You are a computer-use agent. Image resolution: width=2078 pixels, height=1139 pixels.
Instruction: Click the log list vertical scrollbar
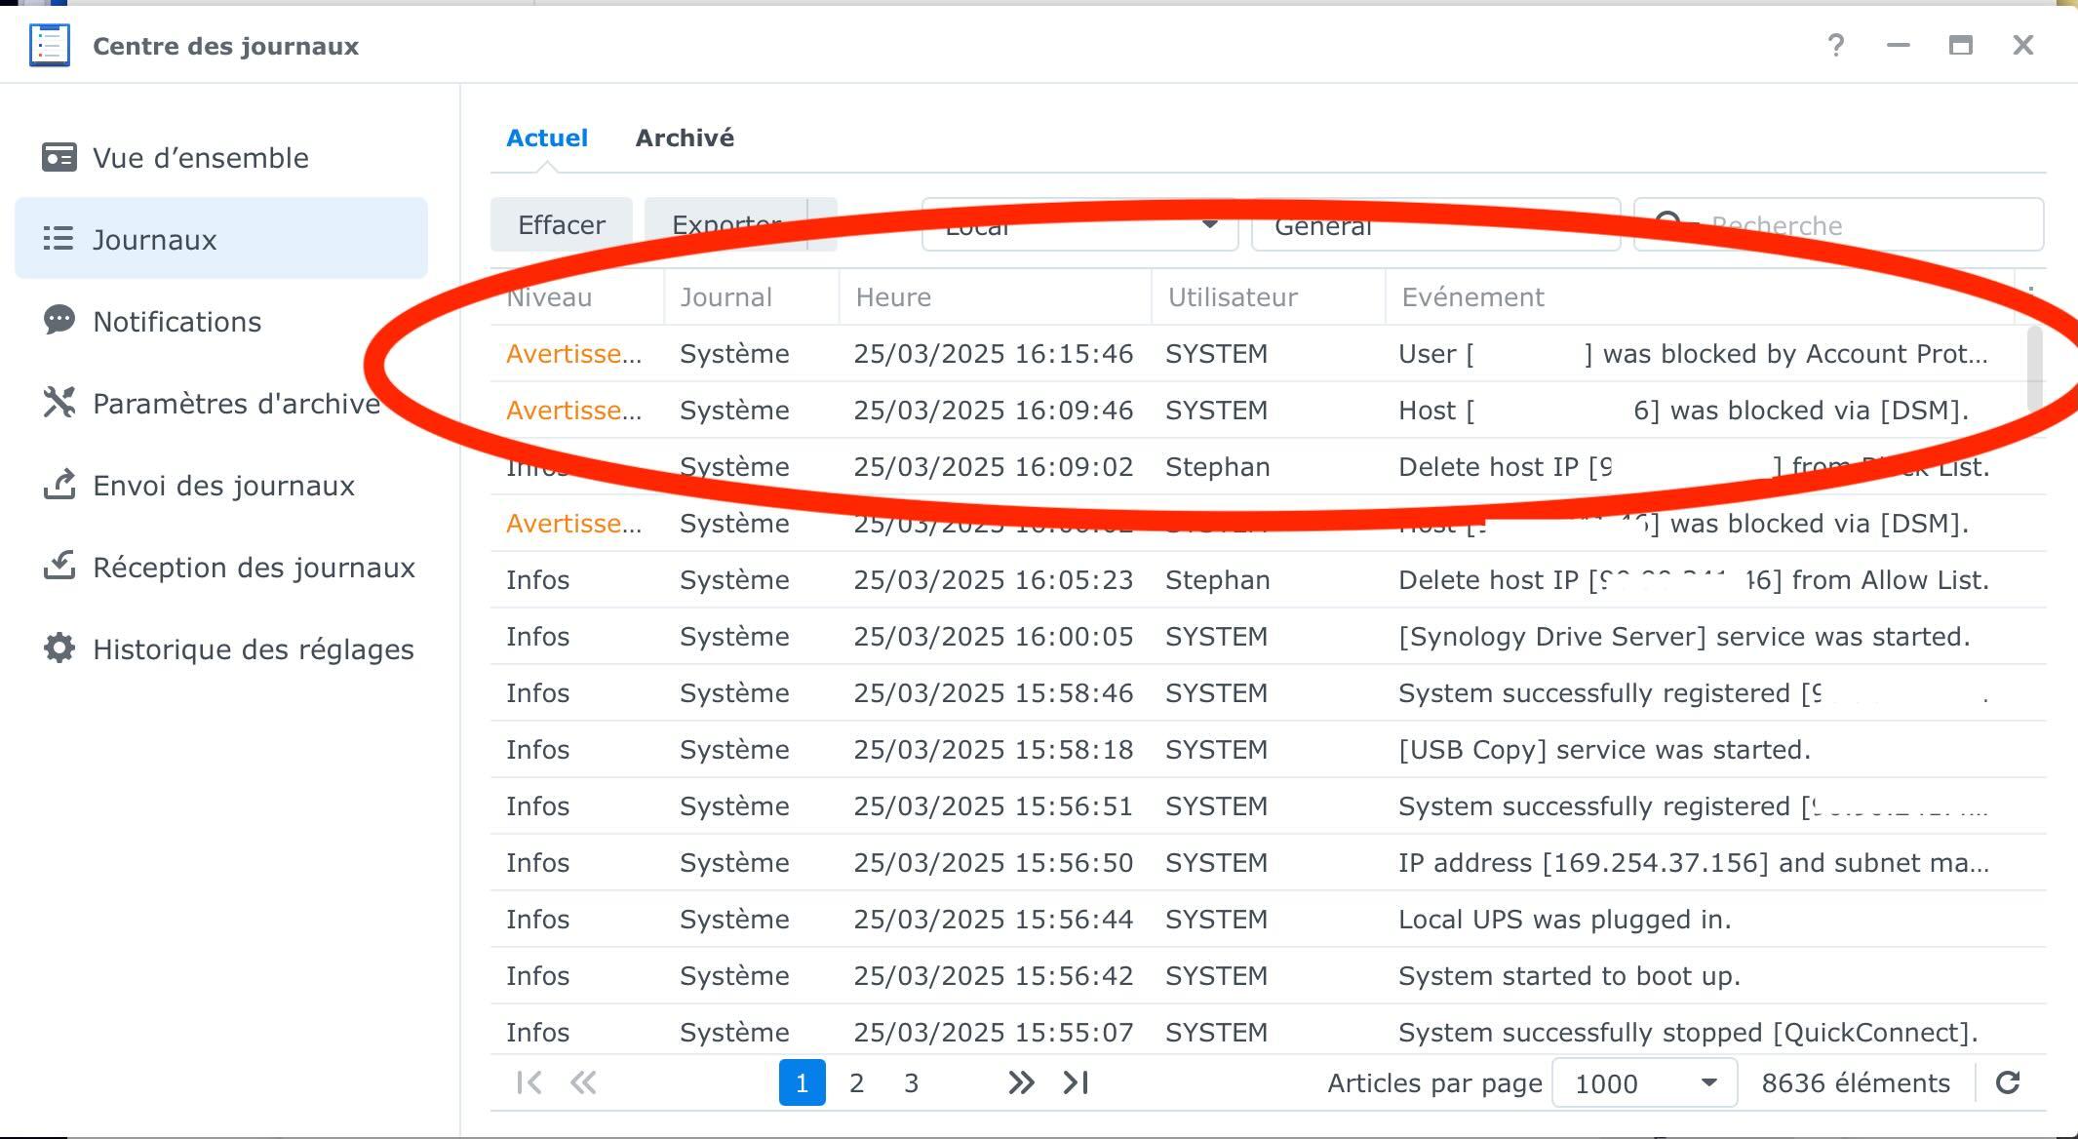(x=2034, y=371)
